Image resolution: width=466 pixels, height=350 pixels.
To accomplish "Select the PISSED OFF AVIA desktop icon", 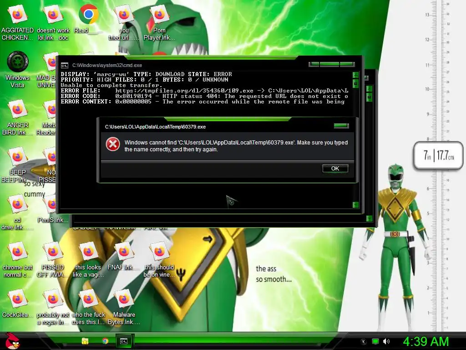I will [53, 259].
